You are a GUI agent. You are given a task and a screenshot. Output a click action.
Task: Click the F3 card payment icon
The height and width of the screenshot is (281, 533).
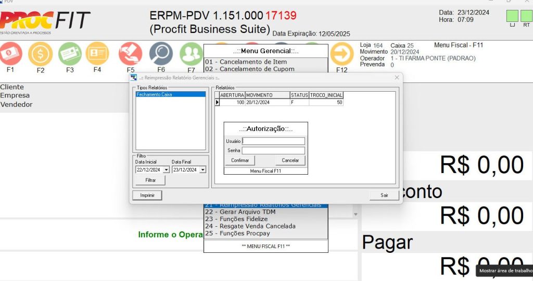pos(70,54)
